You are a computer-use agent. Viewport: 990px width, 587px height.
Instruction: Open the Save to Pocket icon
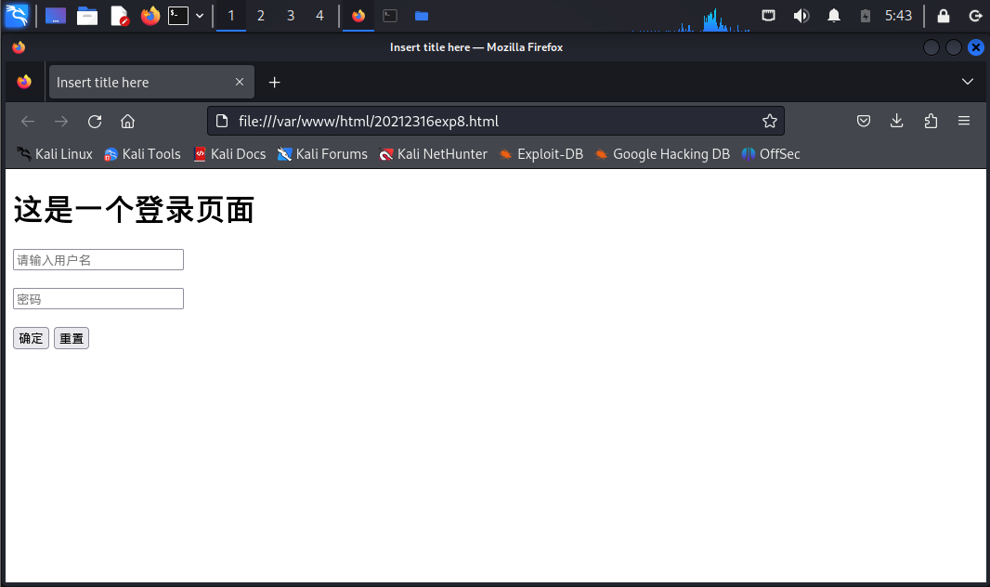coord(864,121)
